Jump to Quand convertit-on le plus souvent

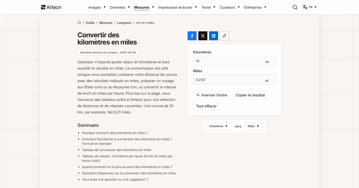(x=127, y=167)
